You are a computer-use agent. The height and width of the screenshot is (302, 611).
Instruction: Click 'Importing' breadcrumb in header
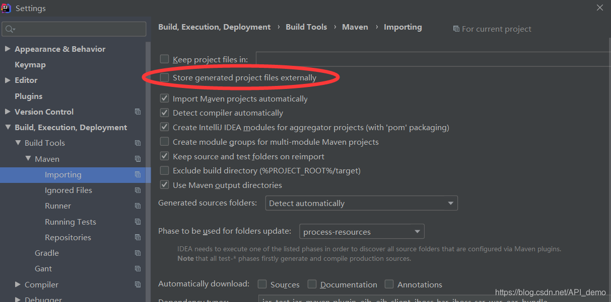tap(403, 27)
